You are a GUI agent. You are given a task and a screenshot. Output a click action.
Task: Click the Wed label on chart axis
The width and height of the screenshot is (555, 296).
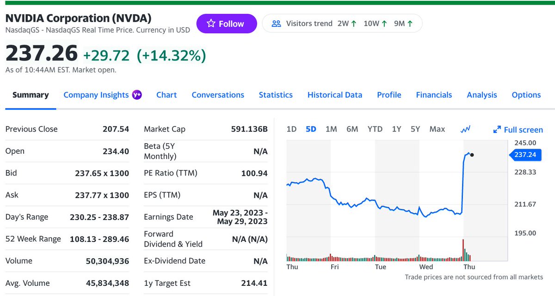point(426,267)
